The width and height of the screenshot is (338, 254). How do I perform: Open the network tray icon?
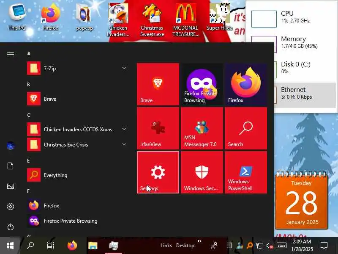coord(259,246)
